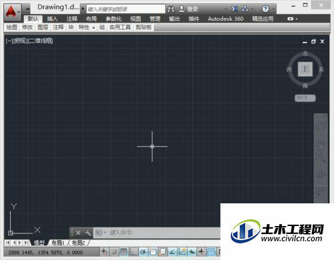This screenshot has height=260, width=334.
Task: Open the 剪贴板 panel
Action: point(144,27)
